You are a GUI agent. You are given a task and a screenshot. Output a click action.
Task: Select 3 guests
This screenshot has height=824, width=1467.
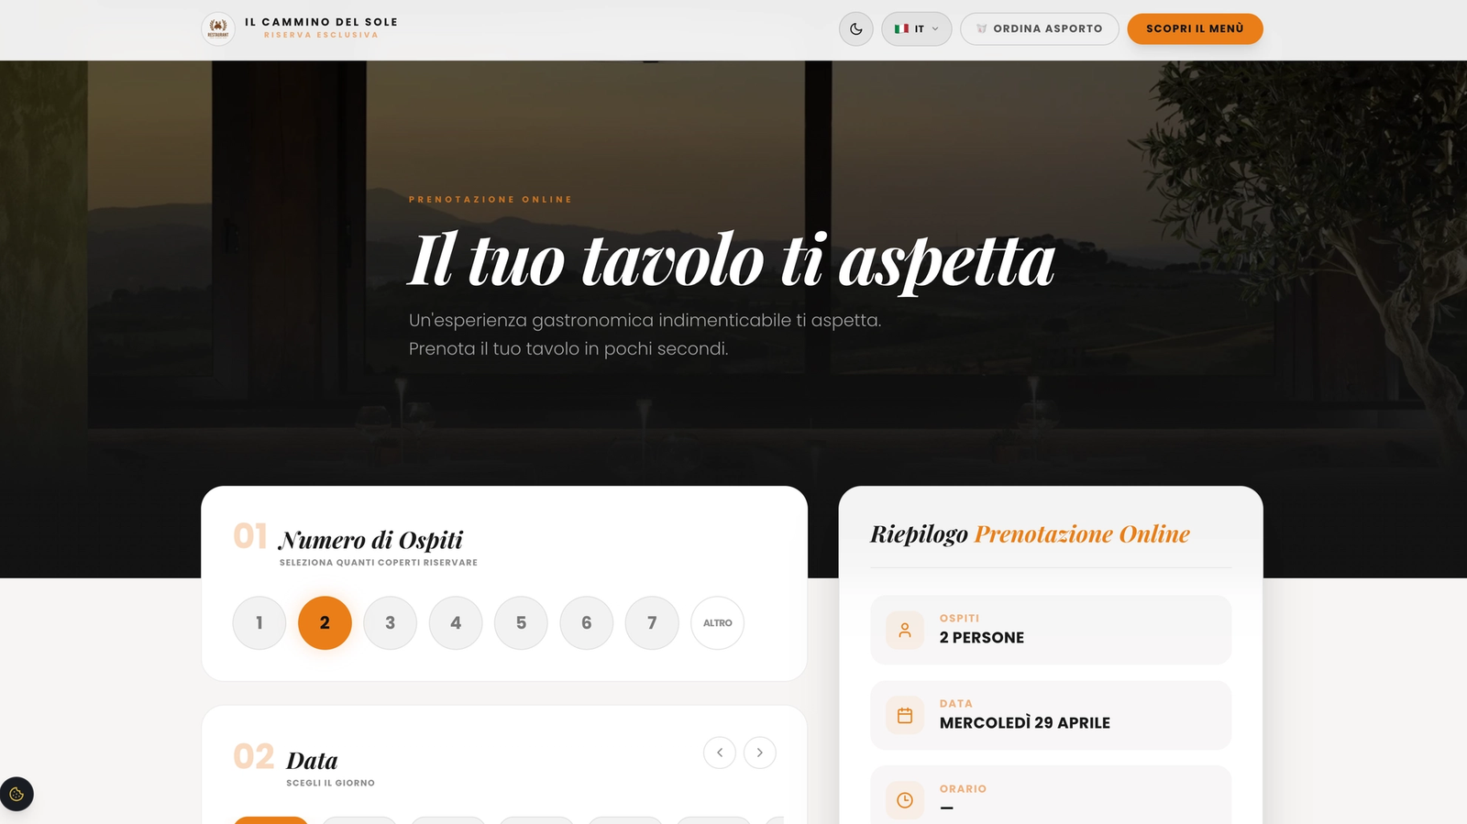pos(391,623)
